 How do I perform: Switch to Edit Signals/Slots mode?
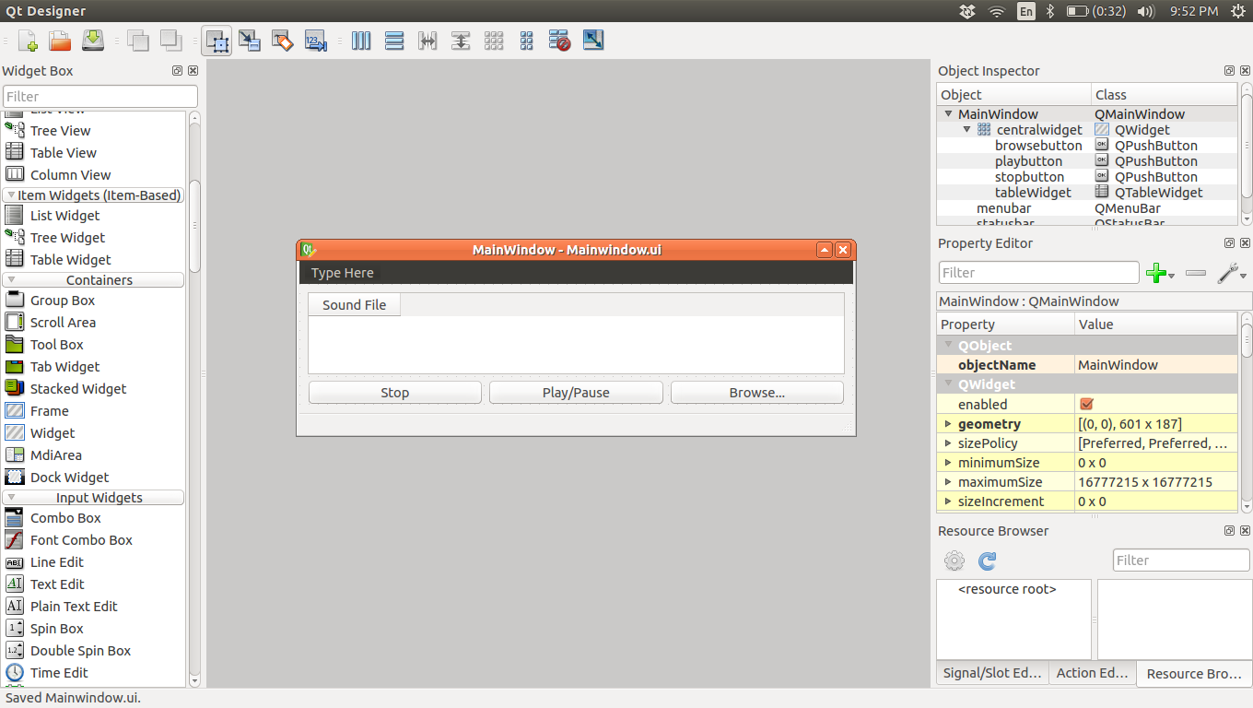(x=250, y=41)
